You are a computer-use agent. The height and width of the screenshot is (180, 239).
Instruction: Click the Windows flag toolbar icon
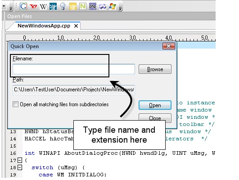point(113,7)
